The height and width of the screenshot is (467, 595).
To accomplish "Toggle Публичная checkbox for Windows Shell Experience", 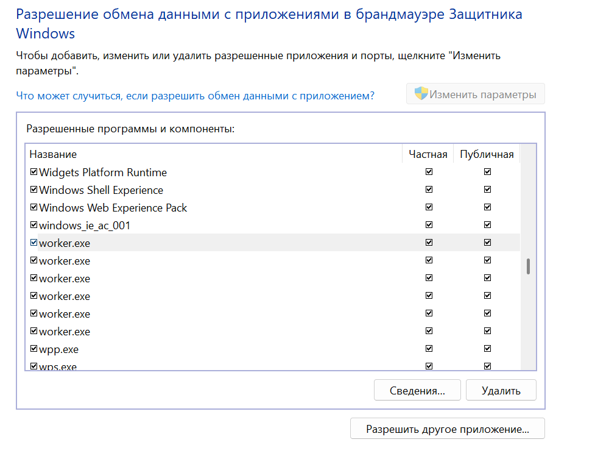I will 487,189.
